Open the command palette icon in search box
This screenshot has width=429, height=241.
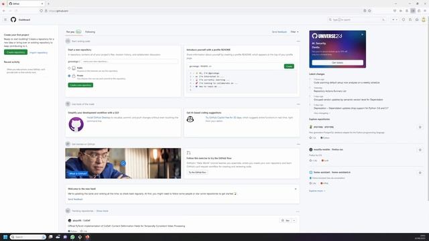383,19
